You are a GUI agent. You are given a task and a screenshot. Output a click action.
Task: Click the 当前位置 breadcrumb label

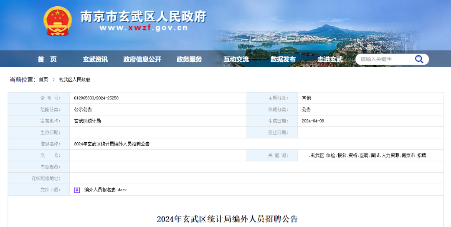point(22,80)
